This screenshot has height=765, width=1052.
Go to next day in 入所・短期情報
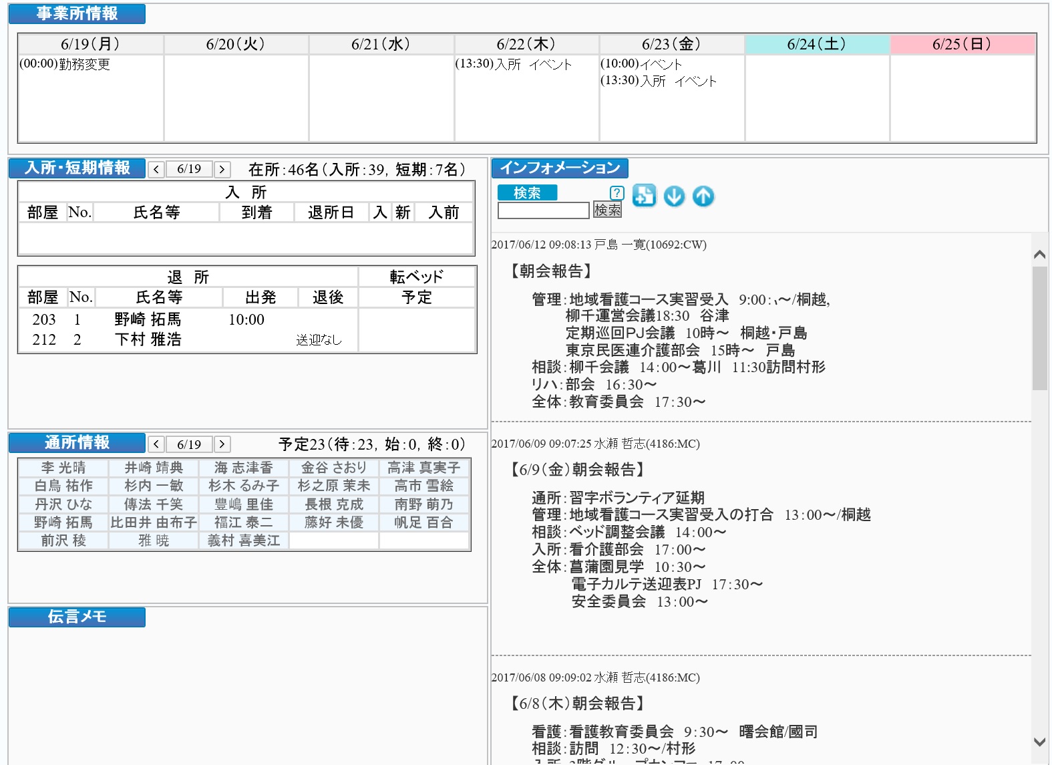222,170
